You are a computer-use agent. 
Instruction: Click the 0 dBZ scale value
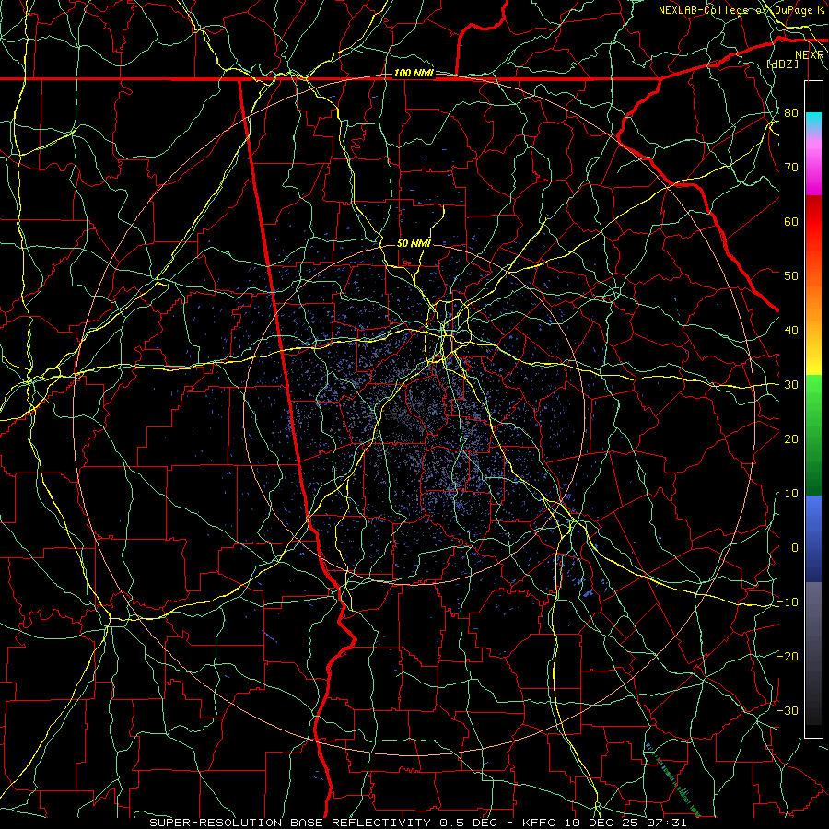pos(795,548)
